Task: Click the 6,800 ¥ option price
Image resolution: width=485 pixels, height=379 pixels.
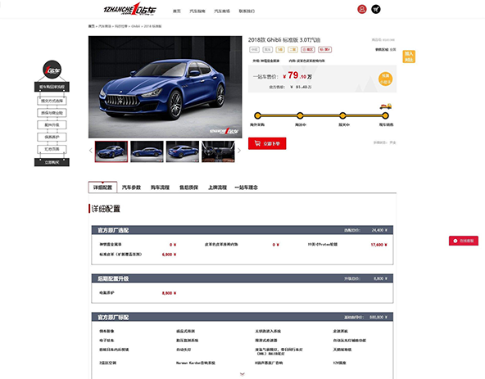Action: pyautogui.click(x=169, y=255)
